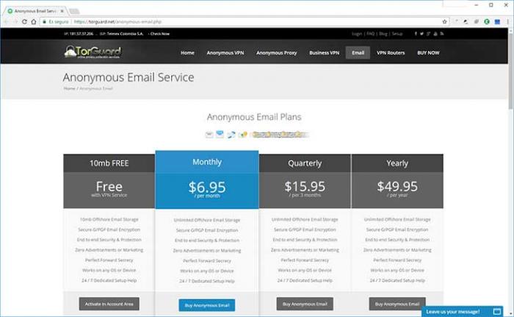514x317 pixels.
Task: Click 10mb Offshore Email Storage feature text
Action: point(109,219)
